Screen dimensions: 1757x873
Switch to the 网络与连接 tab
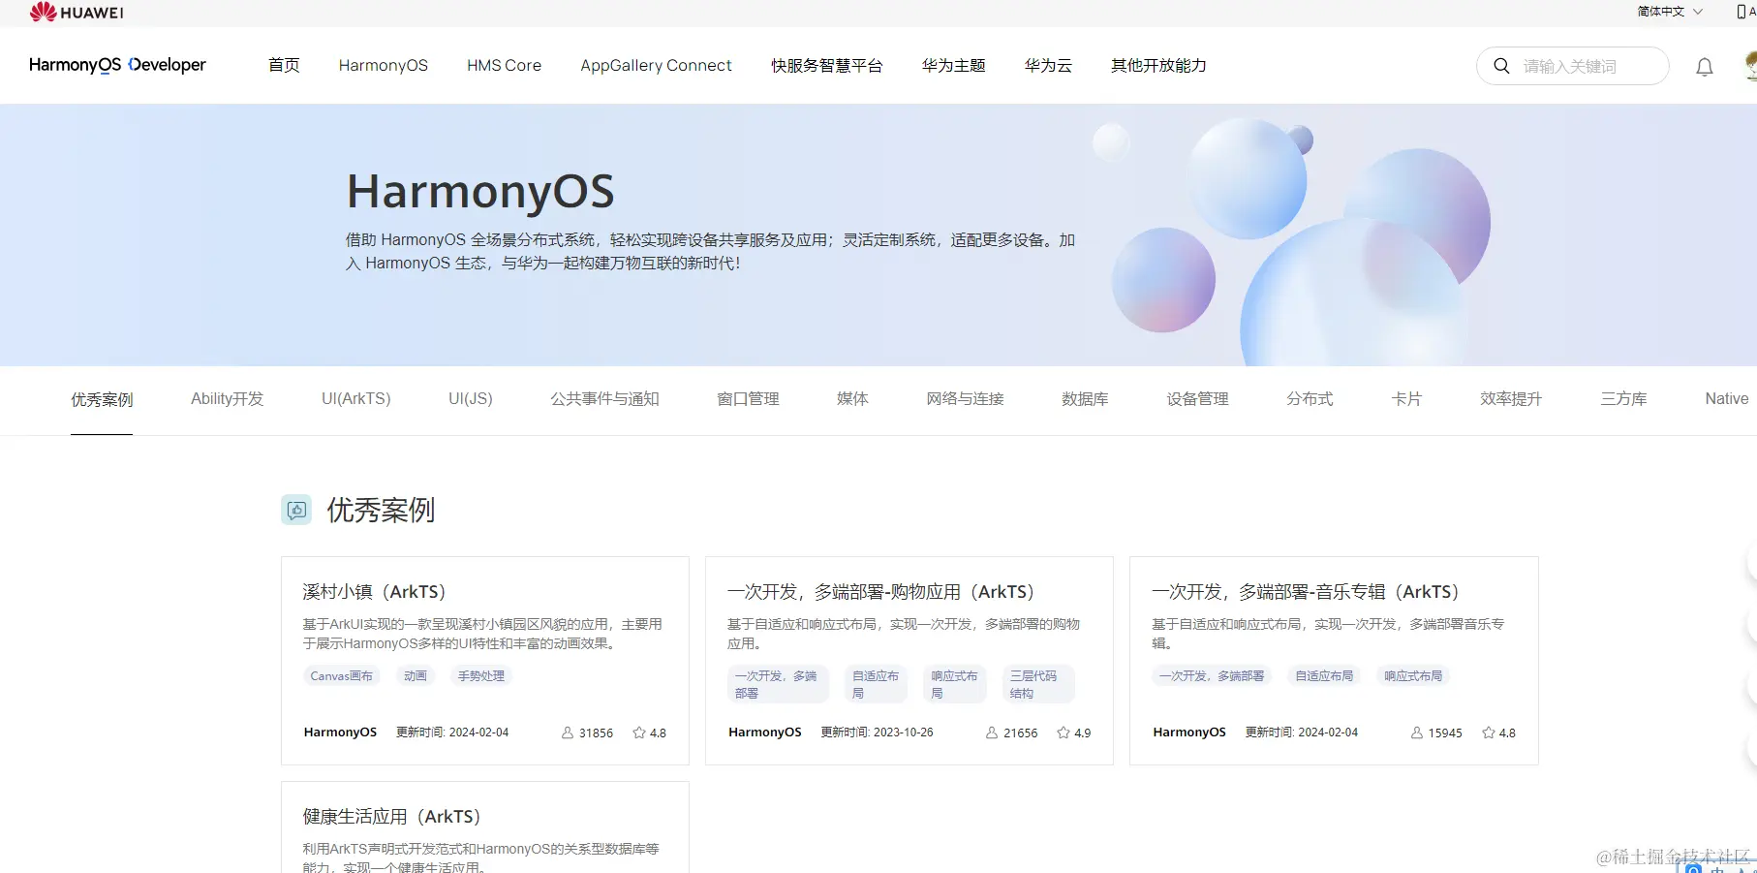pos(965,398)
